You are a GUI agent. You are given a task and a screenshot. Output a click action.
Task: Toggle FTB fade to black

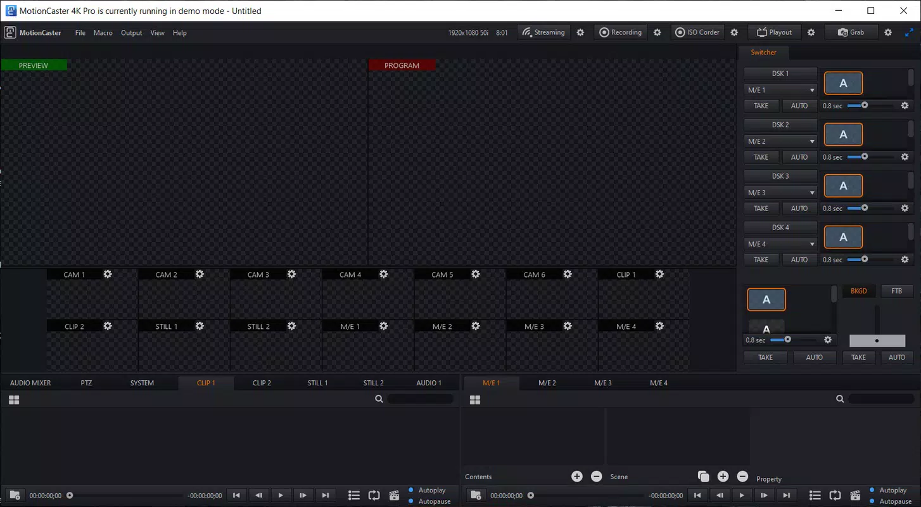point(896,291)
